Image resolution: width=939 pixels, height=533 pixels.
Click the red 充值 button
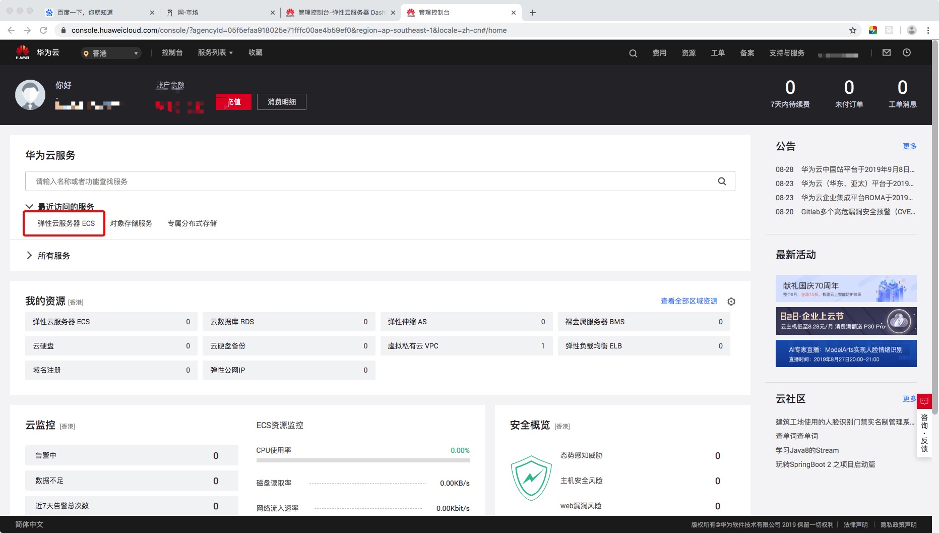pos(233,102)
